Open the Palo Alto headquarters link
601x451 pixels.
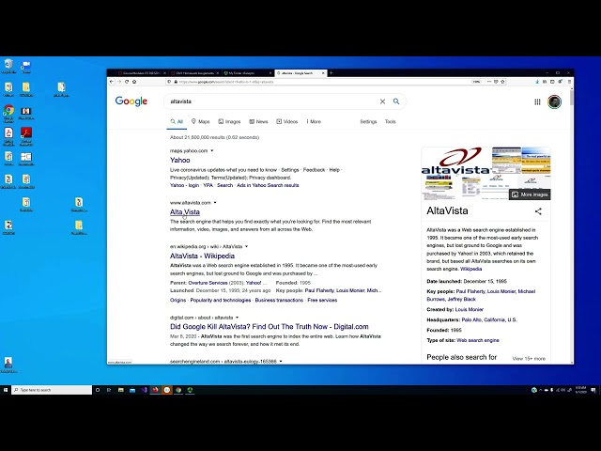(489, 319)
